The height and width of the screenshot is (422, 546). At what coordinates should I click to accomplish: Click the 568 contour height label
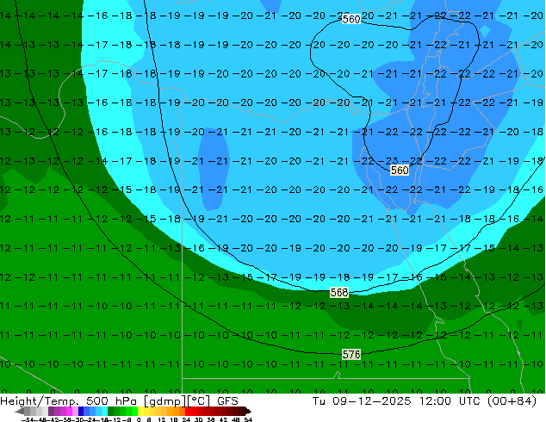coord(338,292)
